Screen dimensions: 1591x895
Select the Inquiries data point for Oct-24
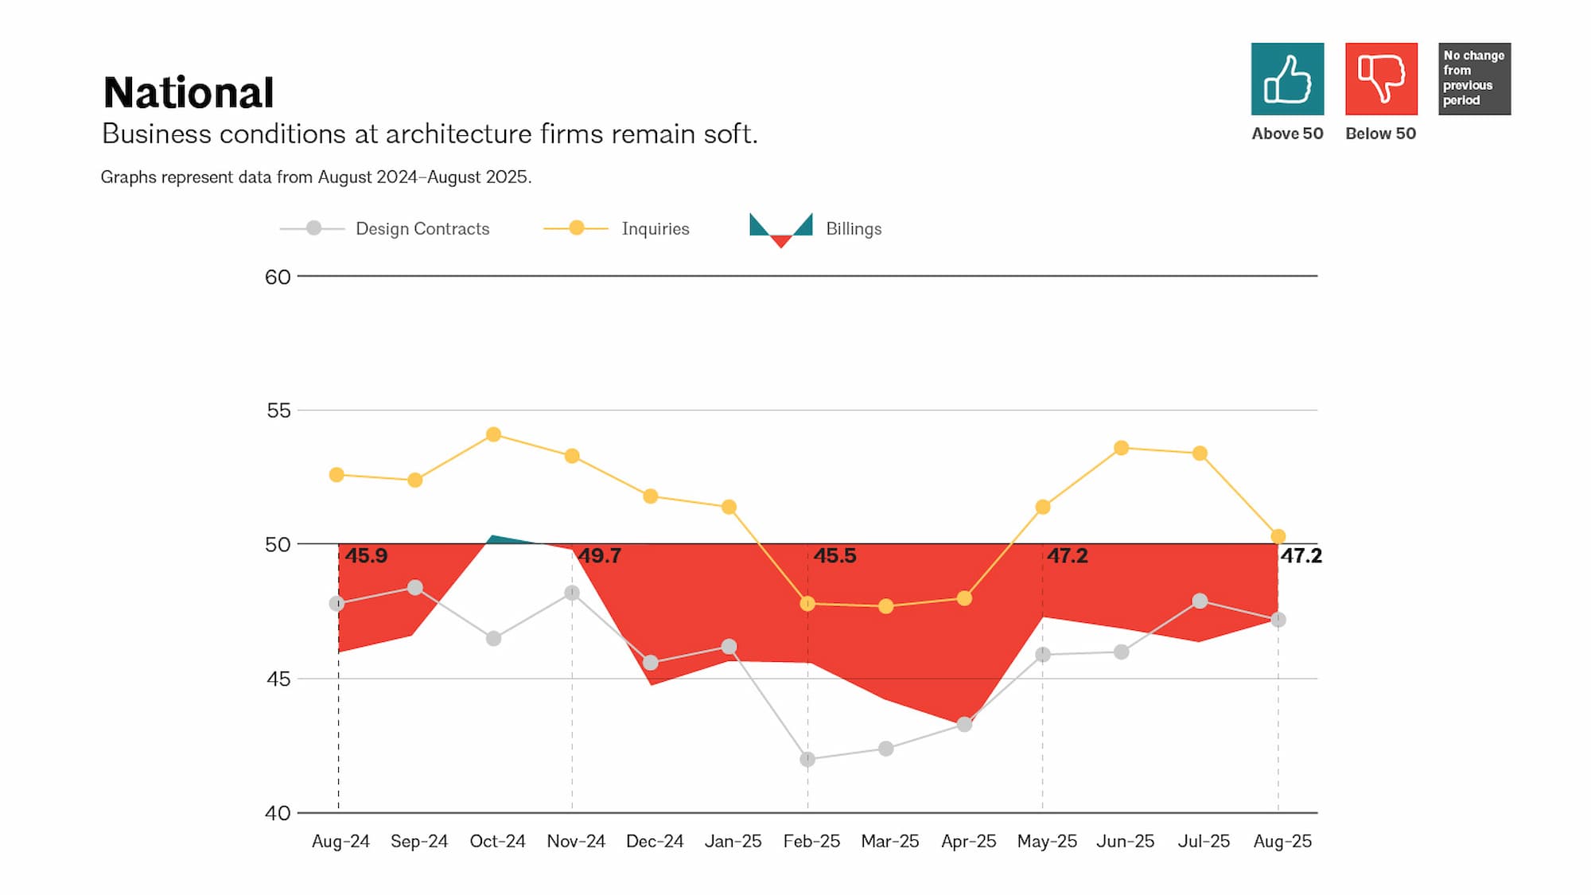point(493,434)
